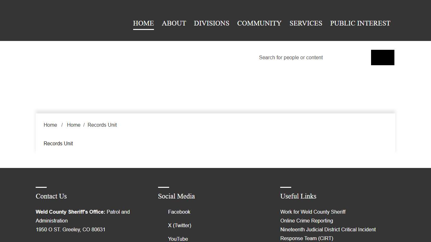Expand the COMMUNITY navigation menu

coord(259,23)
